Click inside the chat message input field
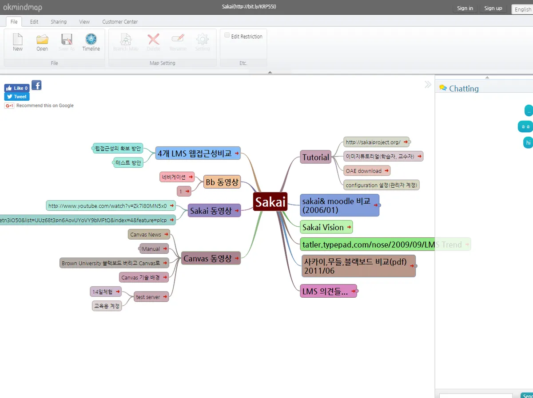This screenshot has height=398, width=533. point(475,395)
